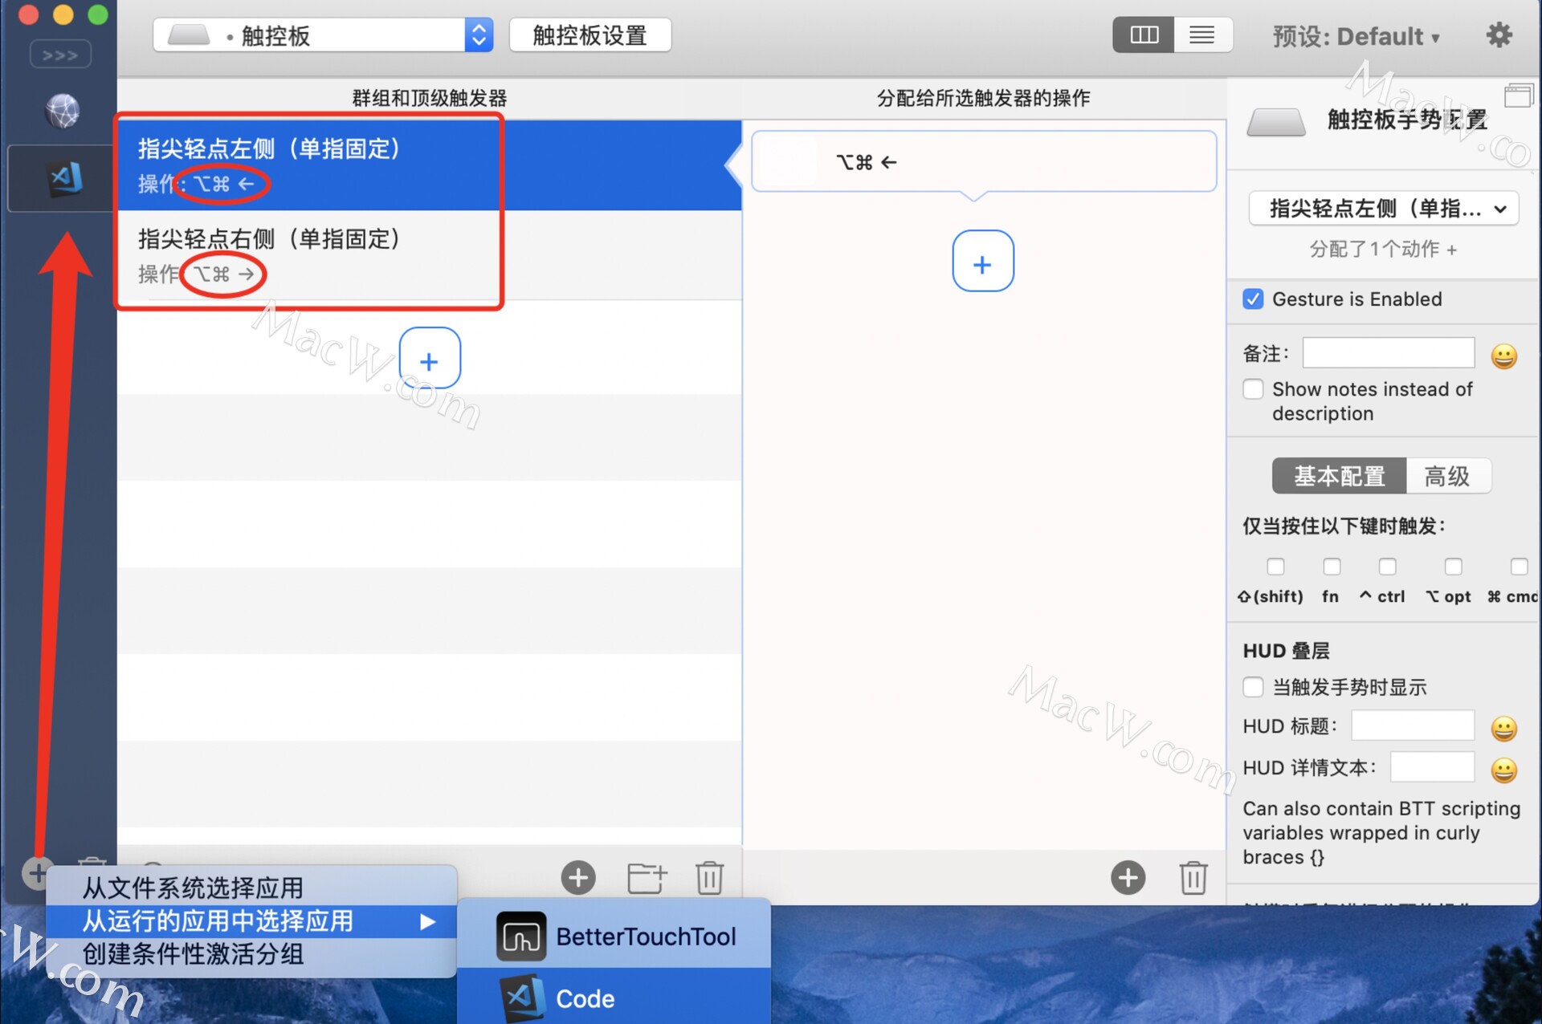
Task: Click the grid view icon top right
Action: pyautogui.click(x=1144, y=35)
